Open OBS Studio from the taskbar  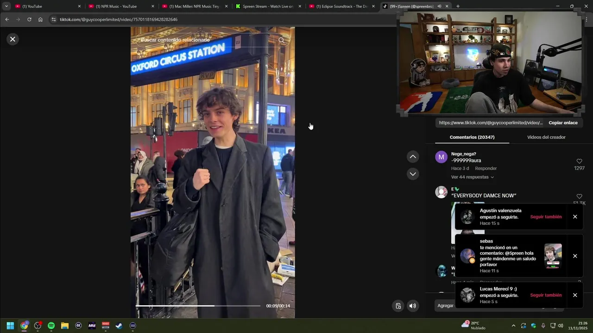click(38, 326)
